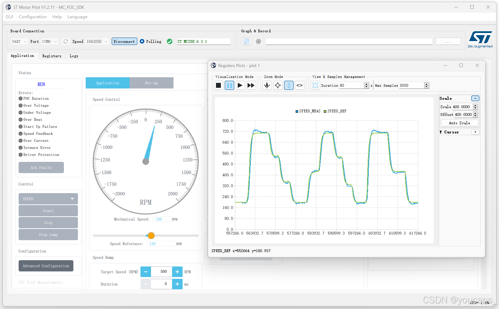Fast-forward the plot visualization
499x309 pixels.
pyautogui.click(x=251, y=85)
